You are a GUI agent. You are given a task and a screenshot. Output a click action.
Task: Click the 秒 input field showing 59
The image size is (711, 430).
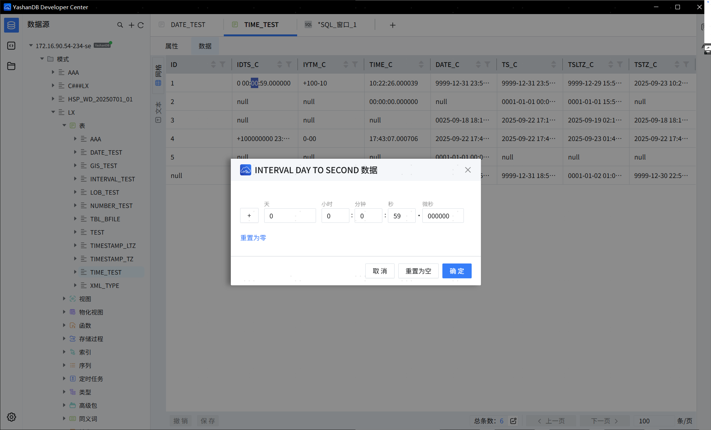coord(401,216)
